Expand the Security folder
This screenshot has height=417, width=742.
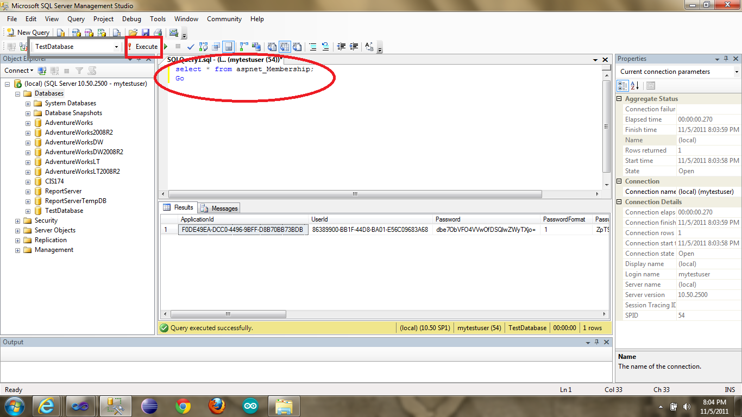(17, 220)
